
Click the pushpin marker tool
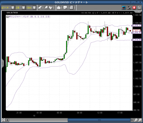tap(46, 8)
